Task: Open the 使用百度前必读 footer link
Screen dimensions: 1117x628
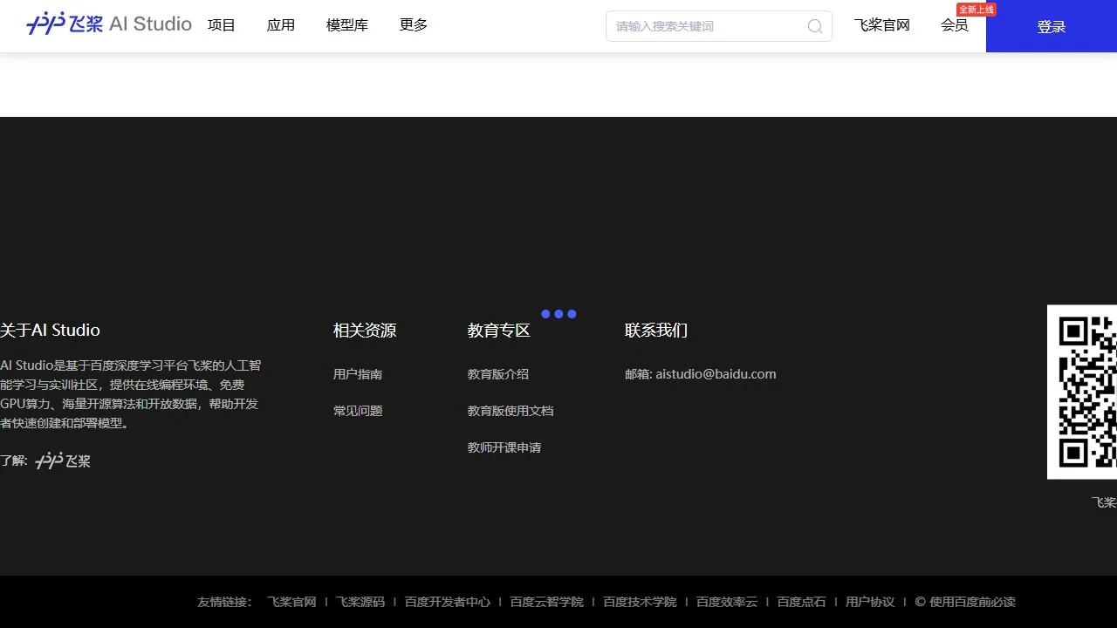Action: click(x=972, y=602)
